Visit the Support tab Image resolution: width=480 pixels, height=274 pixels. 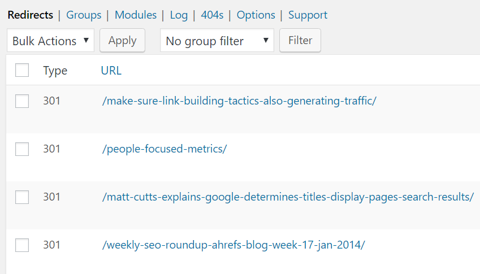(x=308, y=15)
